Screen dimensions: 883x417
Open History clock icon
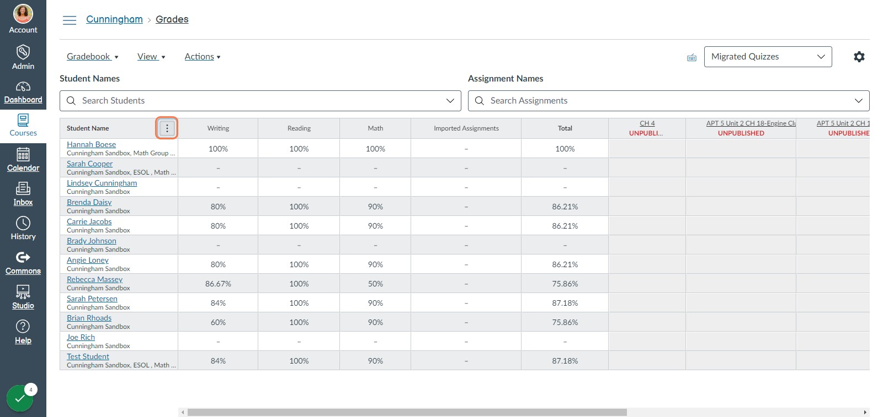[23, 223]
